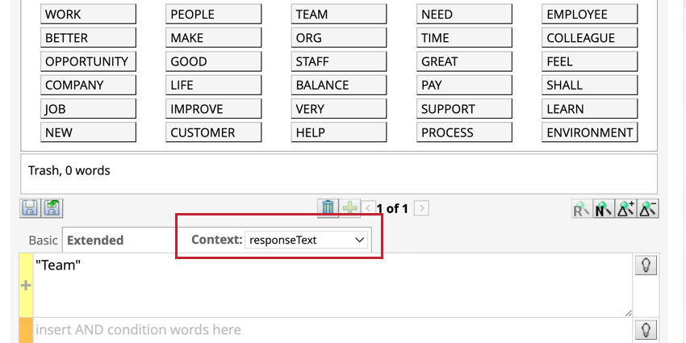The image size is (686, 343).
Task: Click the N magnifier tool icon
Action: click(604, 209)
